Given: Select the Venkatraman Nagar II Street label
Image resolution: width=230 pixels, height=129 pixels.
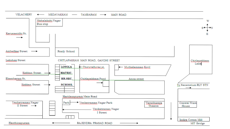Looking at the screenshot, I should [25, 104].
